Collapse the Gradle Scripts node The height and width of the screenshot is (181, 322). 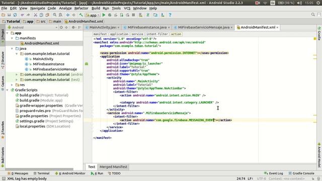(x=8, y=90)
